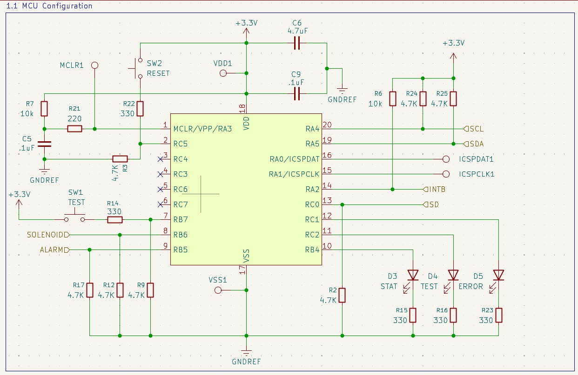Click the MCLR1 test point circle
This screenshot has height=375, width=578.
tap(94, 66)
